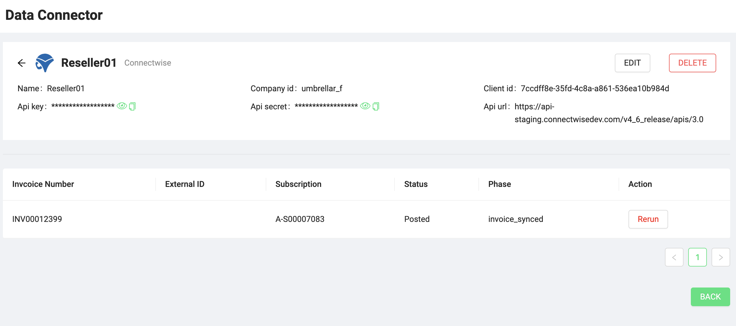
Task: Reveal the hidden Api secret
Action: click(365, 106)
